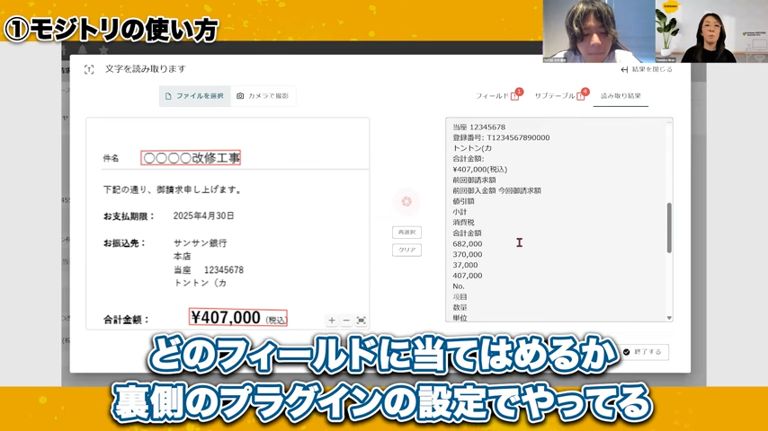The image size is (768, 431).
Task: Click the left video participant thumbnail
Action: click(x=599, y=31)
